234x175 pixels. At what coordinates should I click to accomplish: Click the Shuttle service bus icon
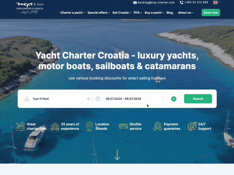(123, 126)
